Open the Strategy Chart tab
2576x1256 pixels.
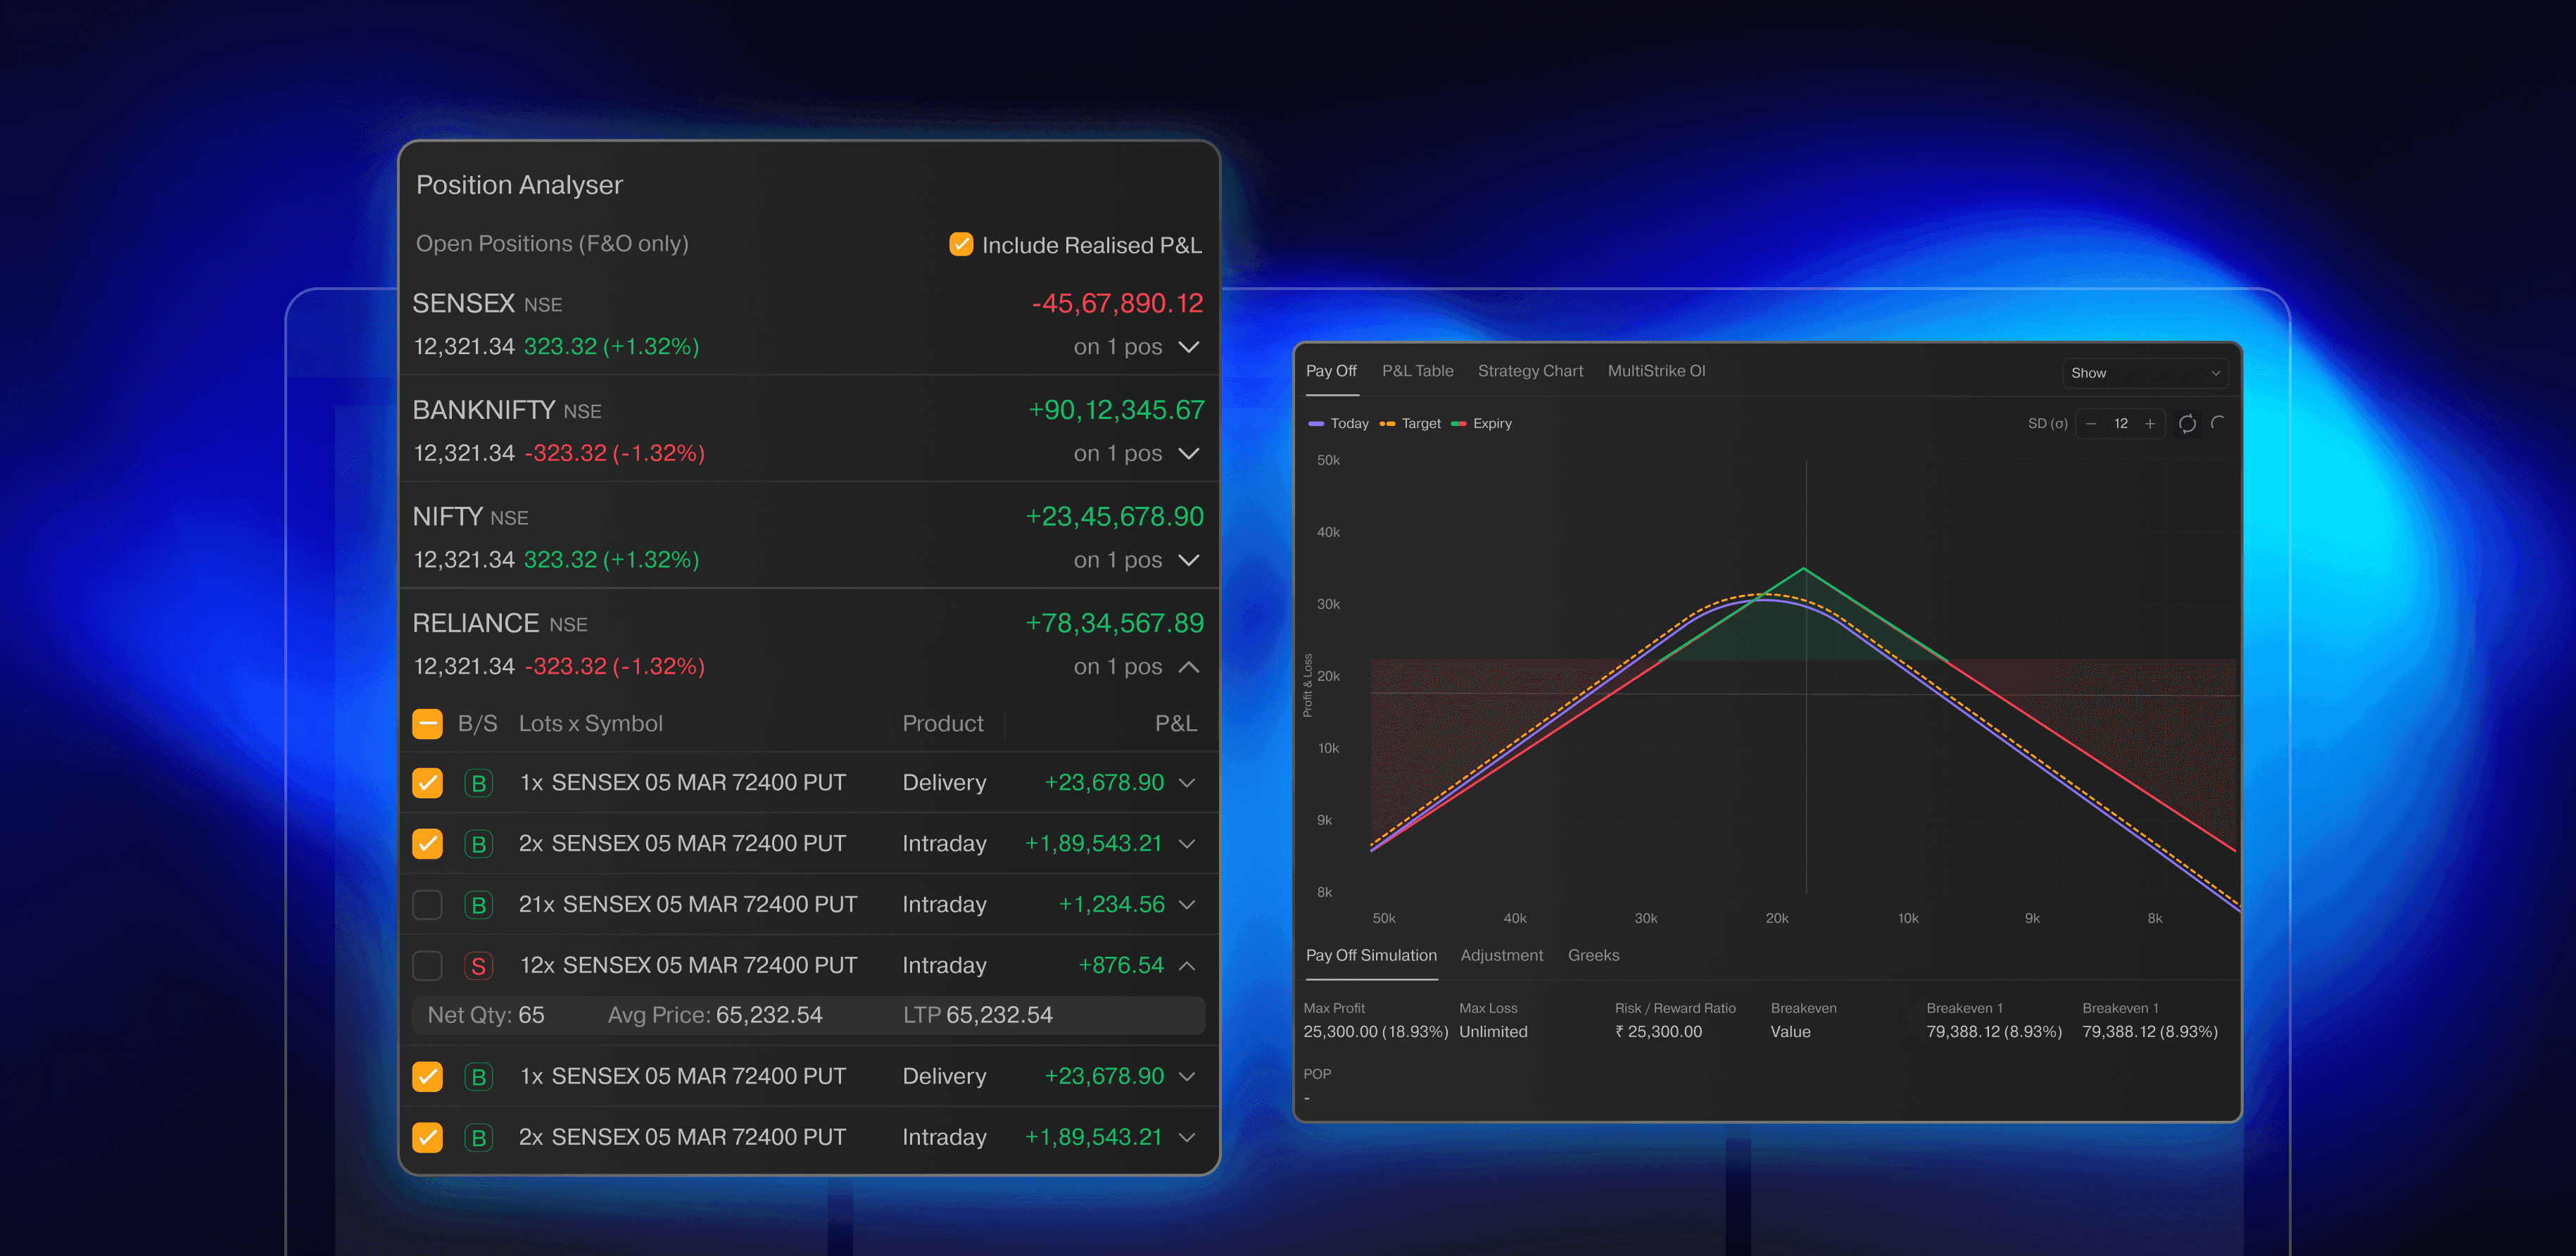[x=1530, y=371]
